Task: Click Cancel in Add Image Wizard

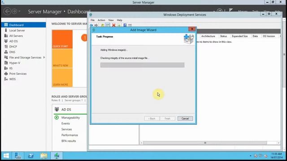Action: [185, 119]
